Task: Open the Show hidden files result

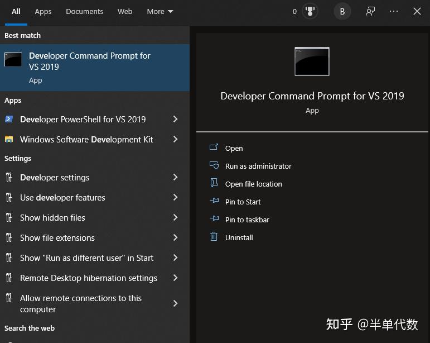Action: 95,217
